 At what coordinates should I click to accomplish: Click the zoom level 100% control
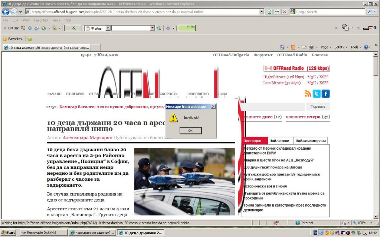click(x=362, y=223)
